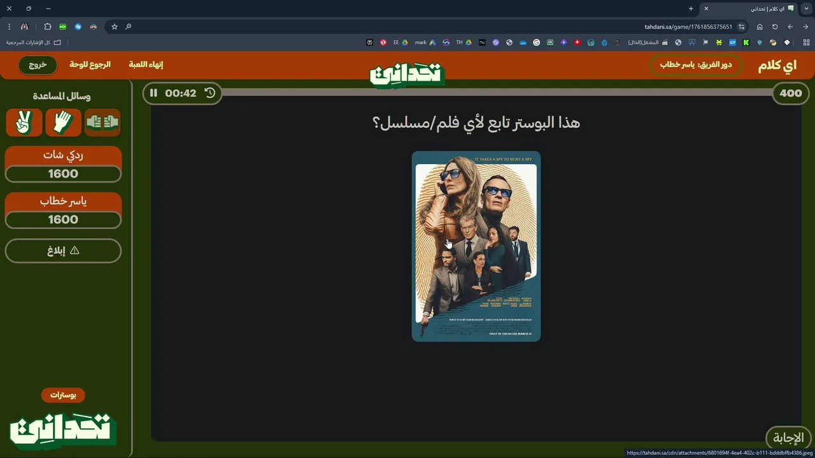Open the GIF bookmark icon
The width and height of the screenshot is (815, 458).
coord(732,43)
